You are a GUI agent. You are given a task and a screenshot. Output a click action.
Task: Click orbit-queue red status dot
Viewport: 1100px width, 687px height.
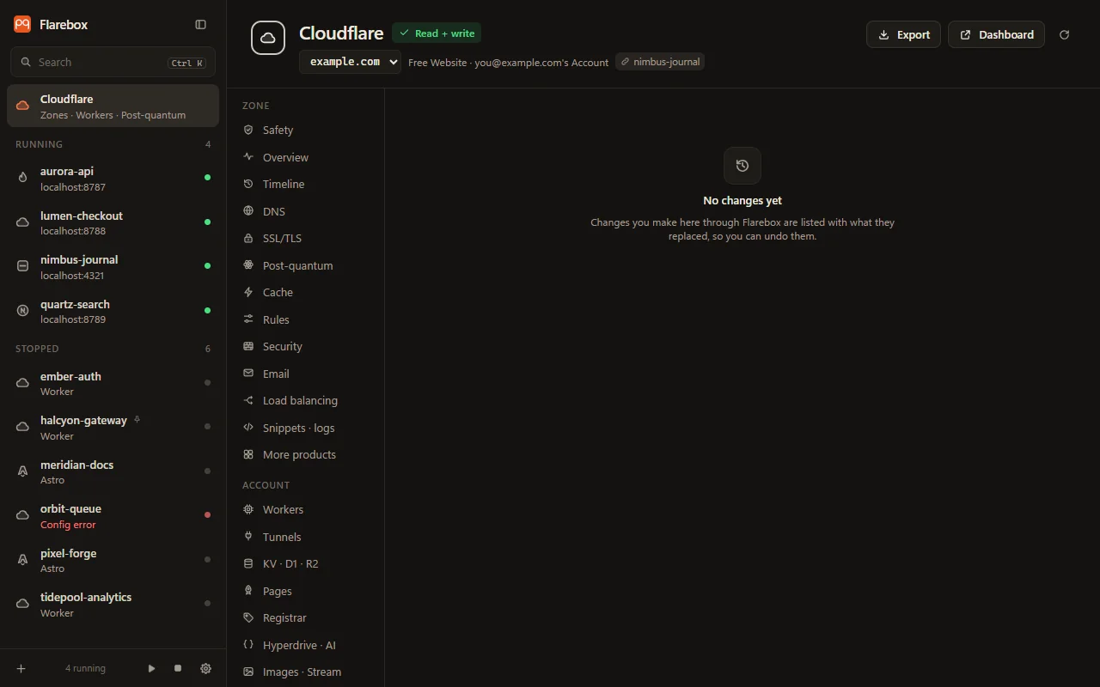coord(207,515)
